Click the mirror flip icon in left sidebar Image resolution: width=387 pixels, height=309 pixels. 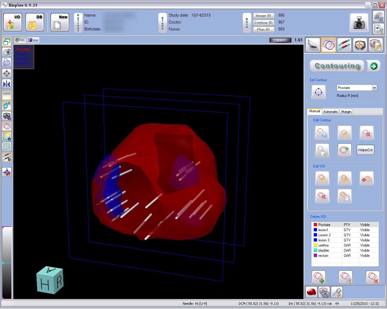7,84
